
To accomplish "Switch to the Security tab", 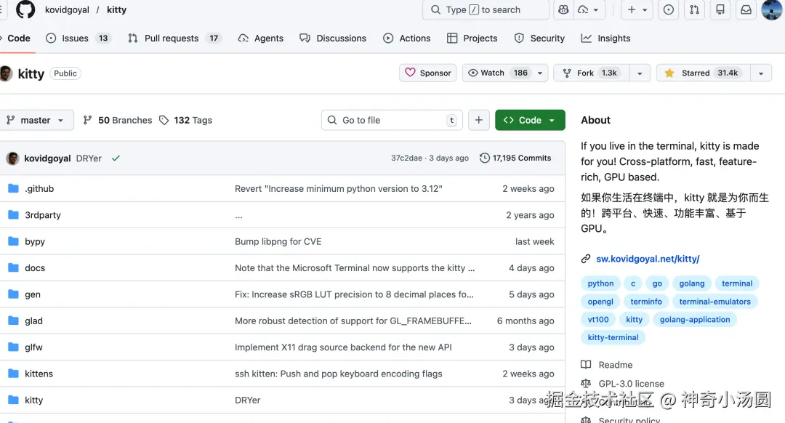I will [x=539, y=38].
